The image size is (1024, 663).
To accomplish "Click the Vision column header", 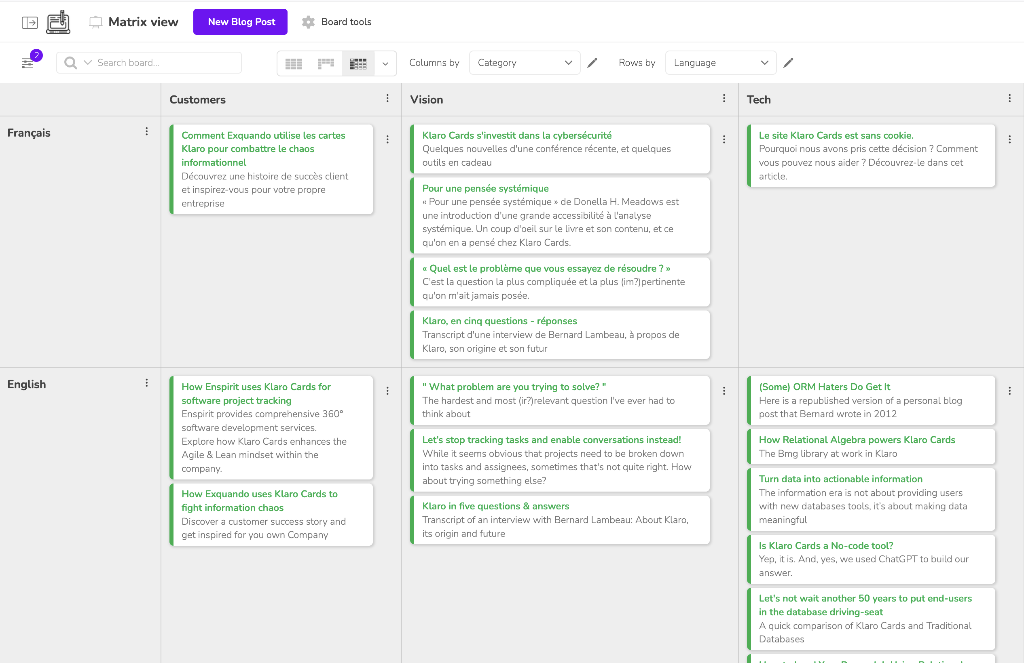I will coord(426,99).
